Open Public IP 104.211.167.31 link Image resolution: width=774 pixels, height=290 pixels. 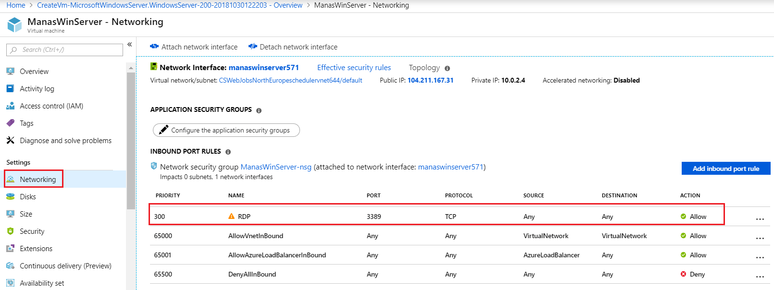coord(430,81)
